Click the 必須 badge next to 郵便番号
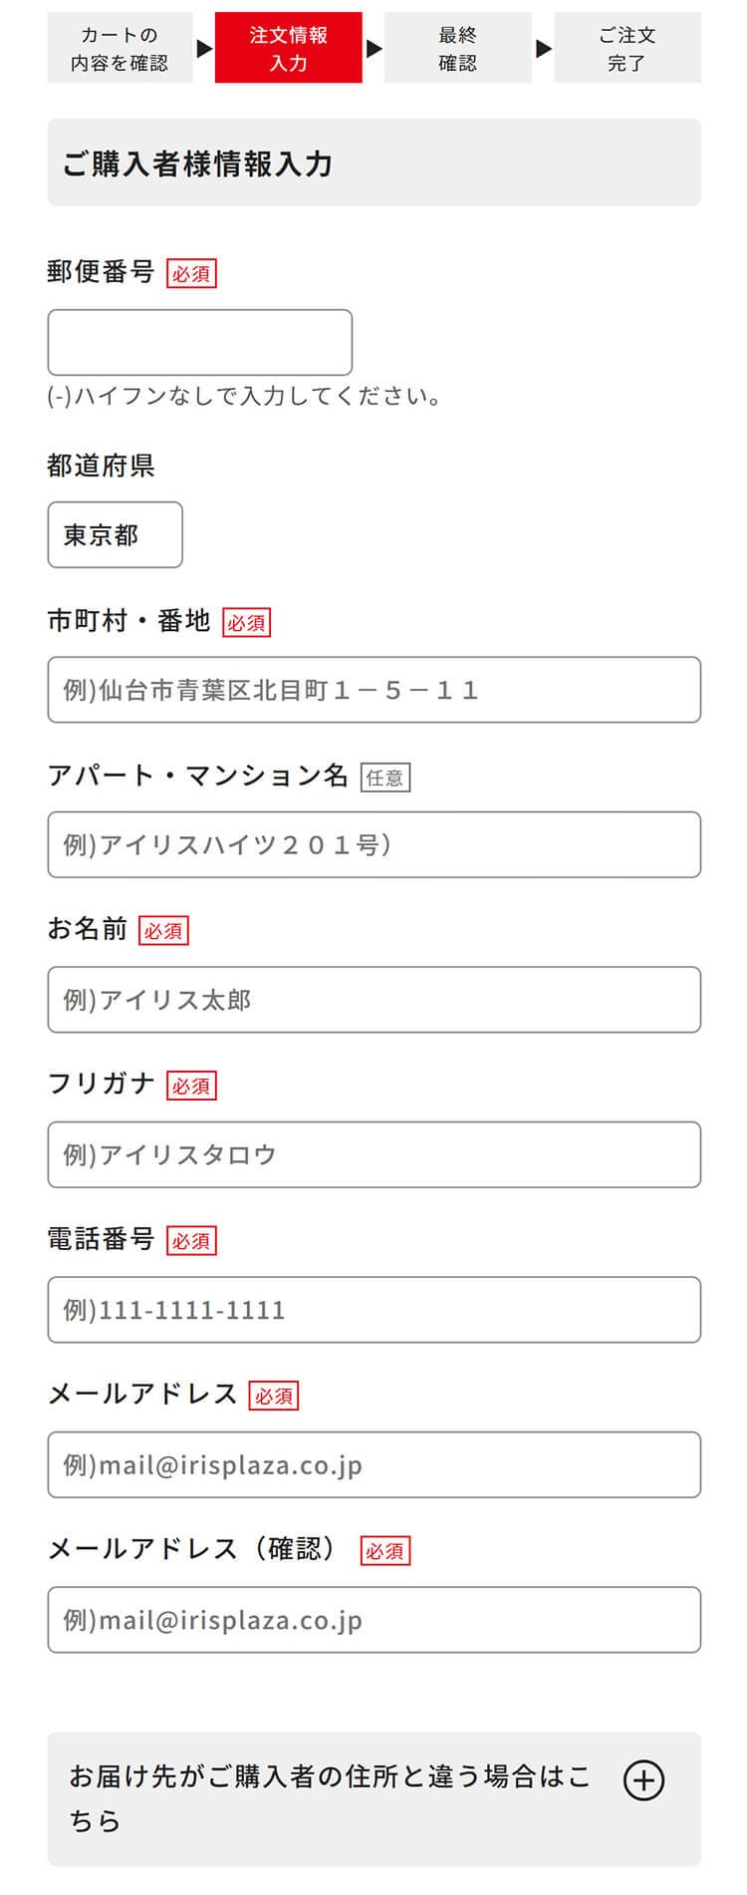This screenshot has width=747, height=1895. (x=191, y=273)
